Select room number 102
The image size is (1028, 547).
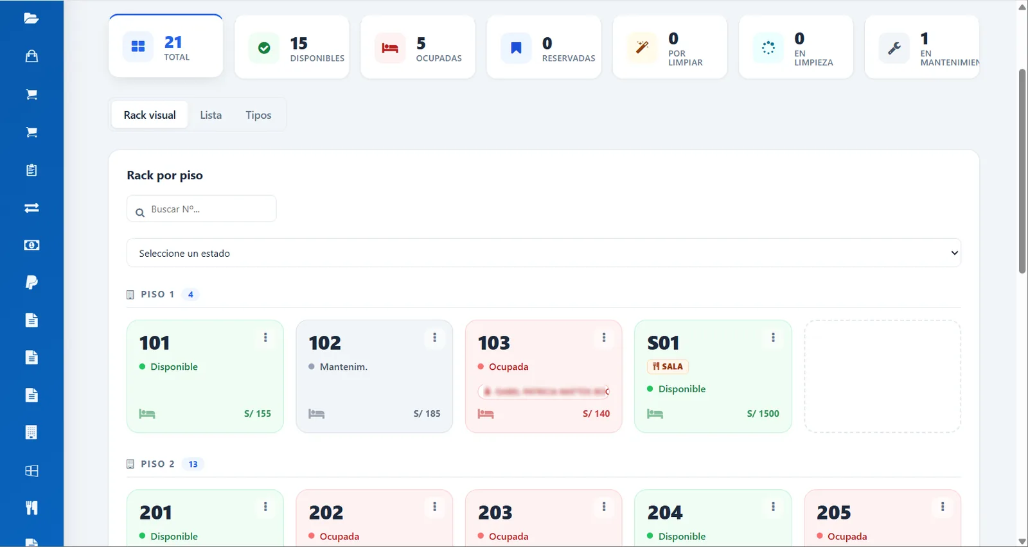click(x=325, y=343)
